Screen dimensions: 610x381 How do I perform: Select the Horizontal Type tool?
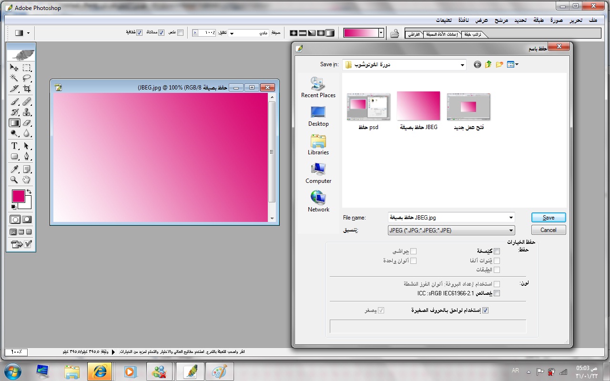(14, 146)
